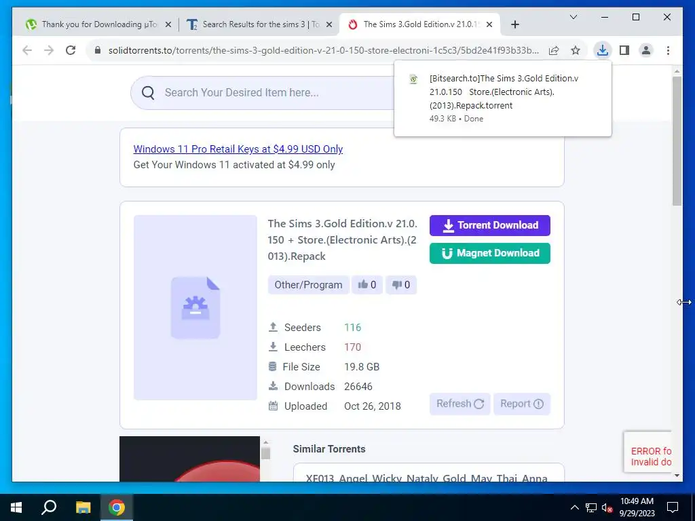Click the Torrent Download button
Viewport: 695px width, 521px height.
pos(490,225)
